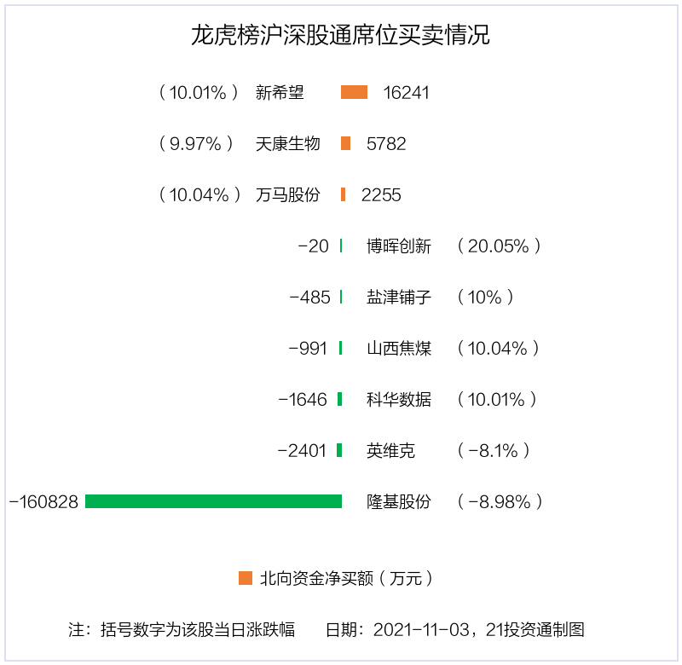Click the 天康生物 orange bar

(x=345, y=143)
